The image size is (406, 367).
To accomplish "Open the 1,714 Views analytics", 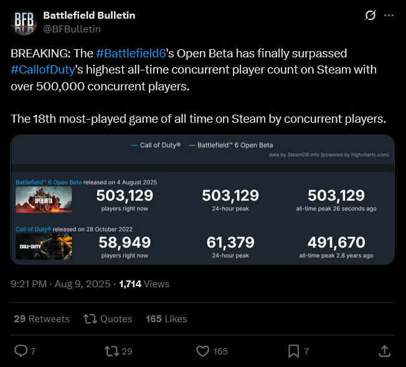I will coord(144,284).
